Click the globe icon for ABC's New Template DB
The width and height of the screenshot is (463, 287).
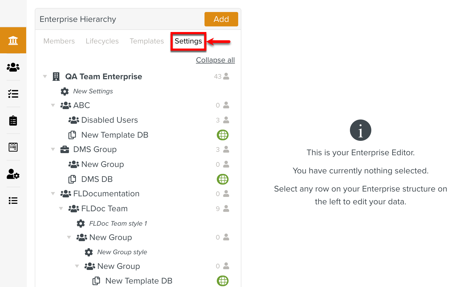(222, 135)
